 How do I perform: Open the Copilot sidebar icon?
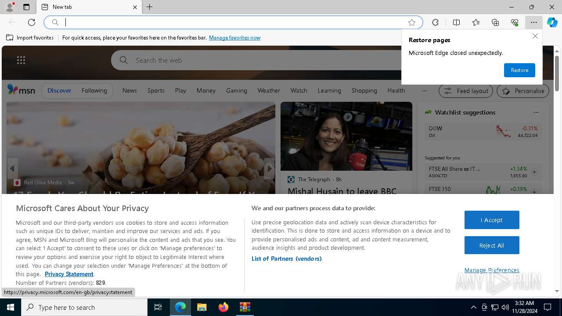(552, 22)
